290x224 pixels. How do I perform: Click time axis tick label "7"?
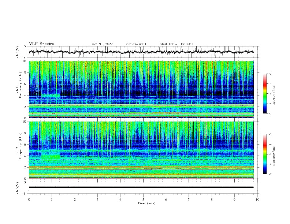(x=189, y=199)
